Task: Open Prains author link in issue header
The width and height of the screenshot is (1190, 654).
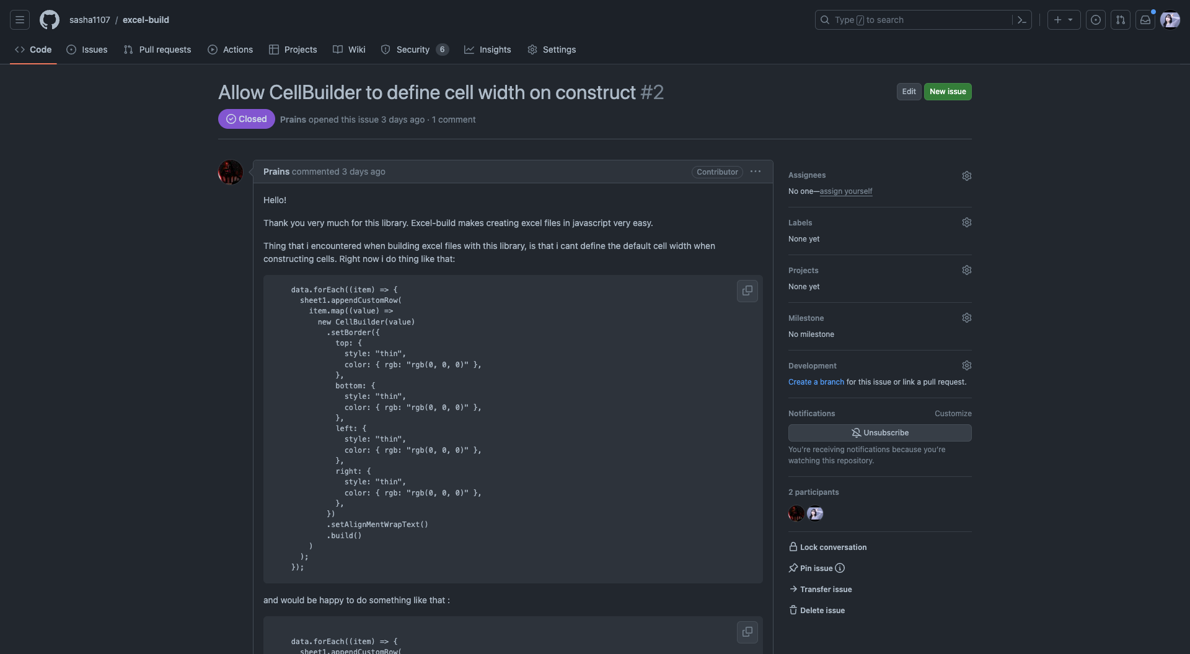Action: [293, 120]
